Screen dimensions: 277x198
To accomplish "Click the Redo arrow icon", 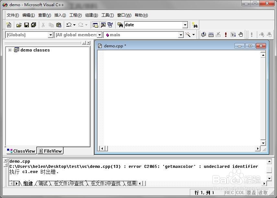I will pos(81,25).
